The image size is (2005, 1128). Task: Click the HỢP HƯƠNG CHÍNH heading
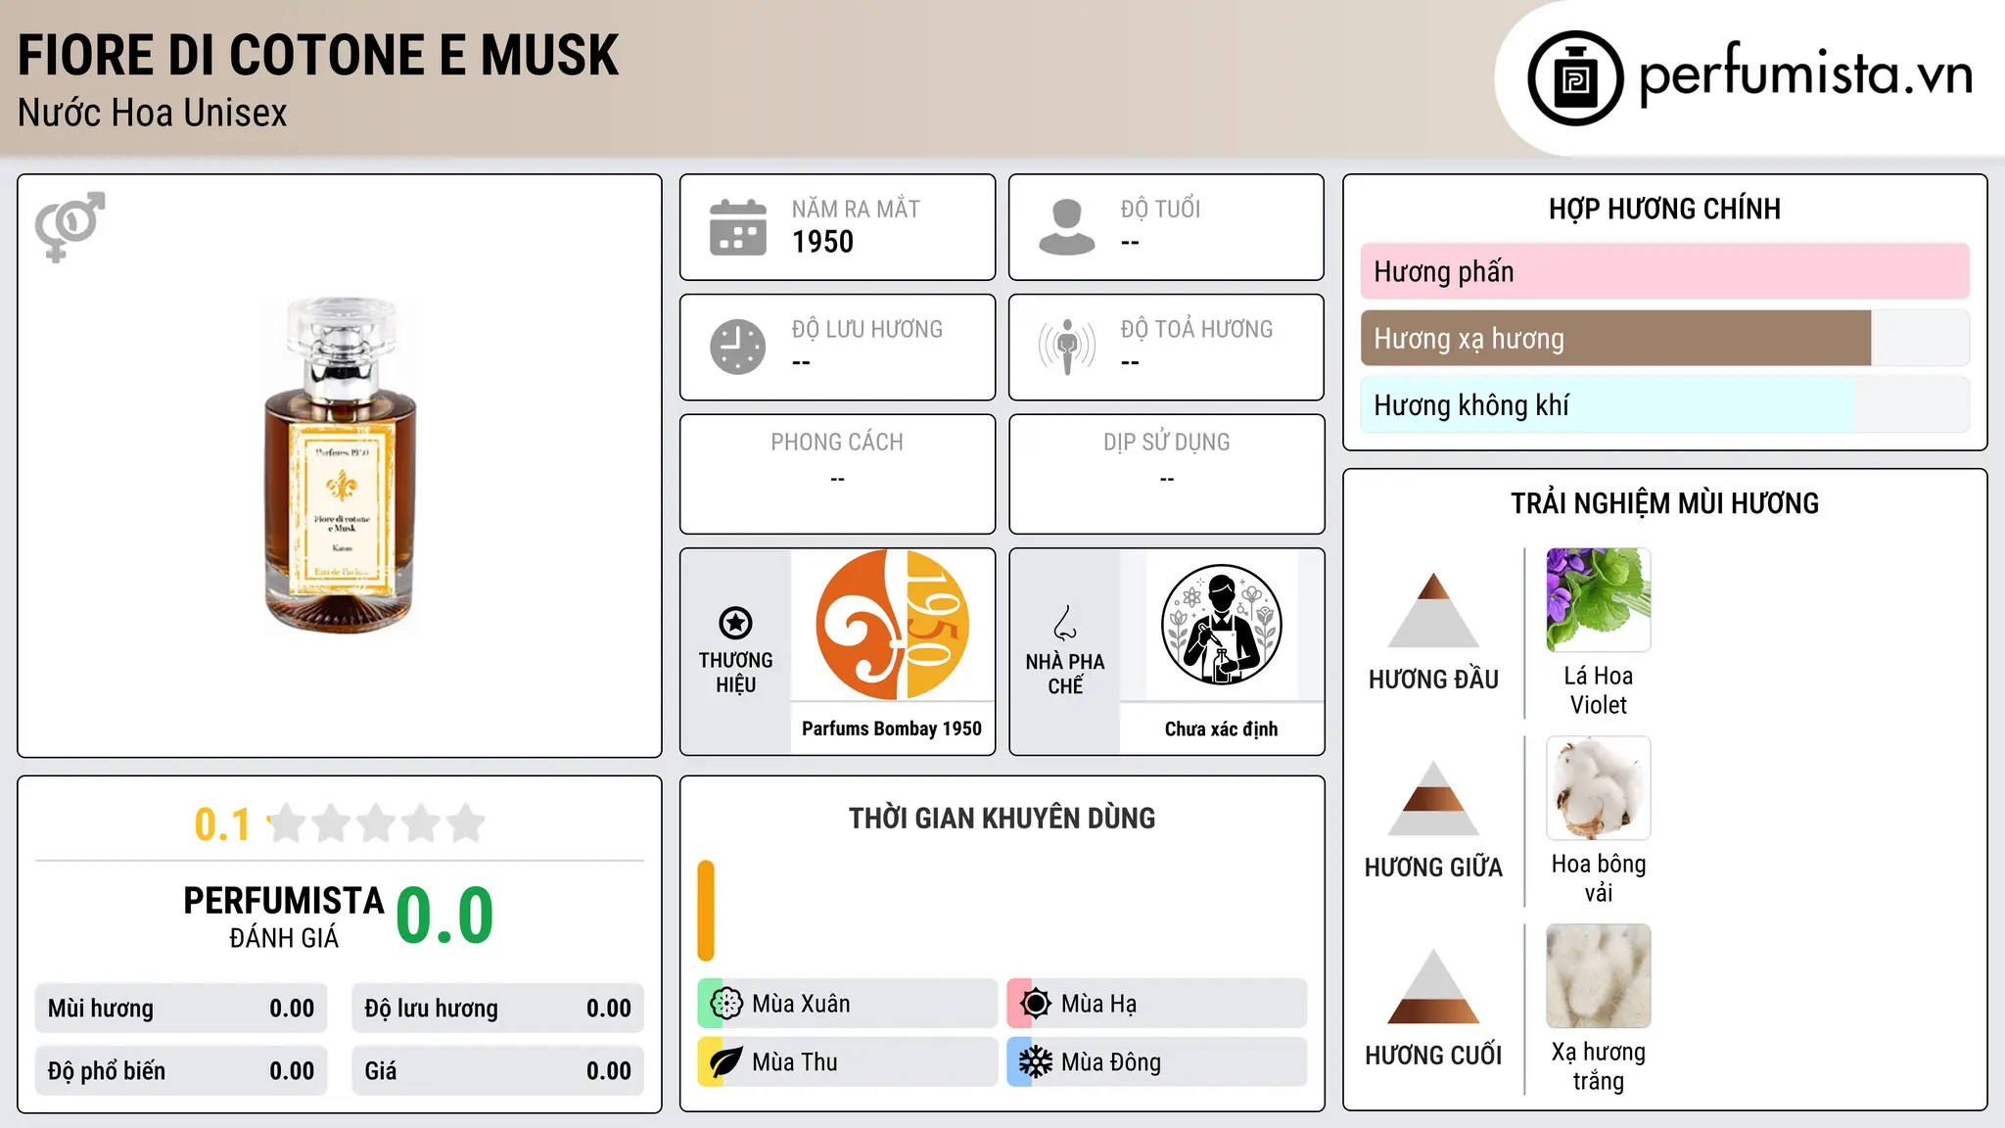click(1664, 209)
